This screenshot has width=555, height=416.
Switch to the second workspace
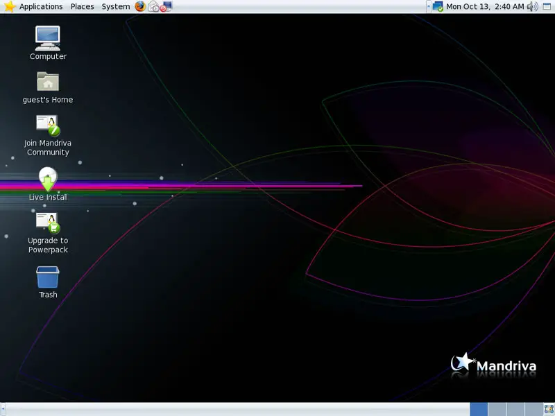497,409
